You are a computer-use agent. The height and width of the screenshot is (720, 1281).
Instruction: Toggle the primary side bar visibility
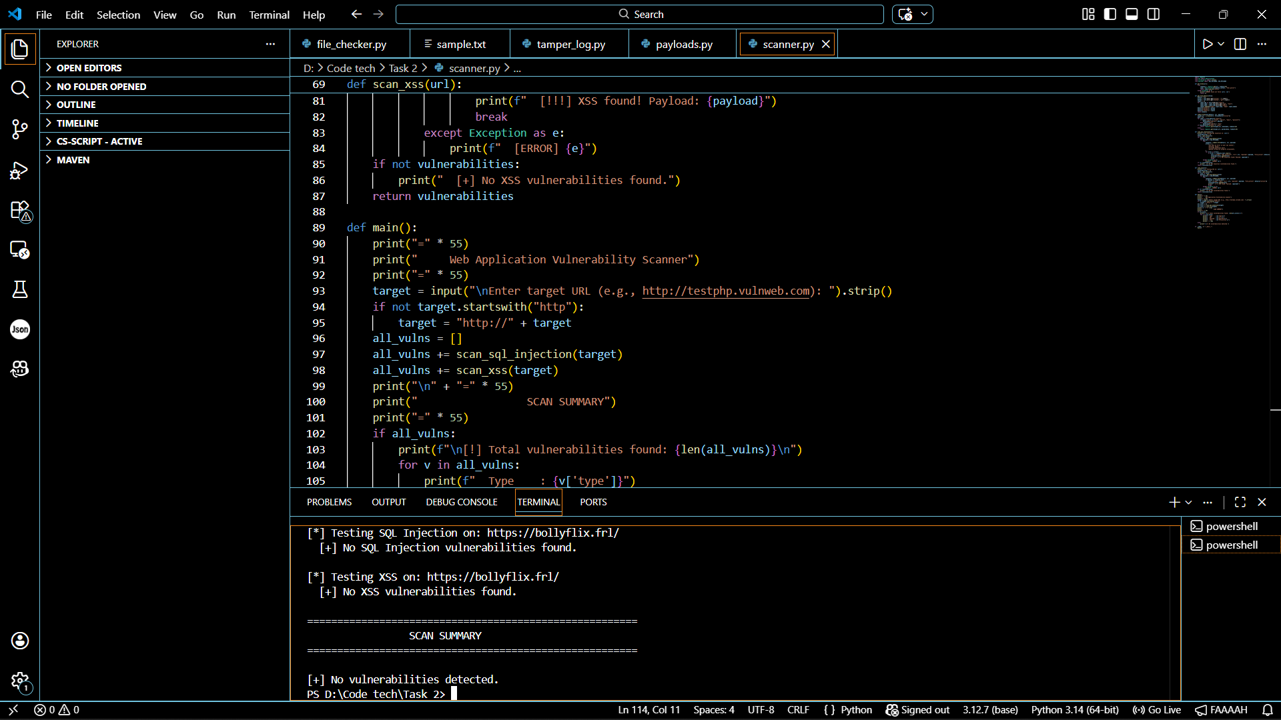click(x=1110, y=14)
